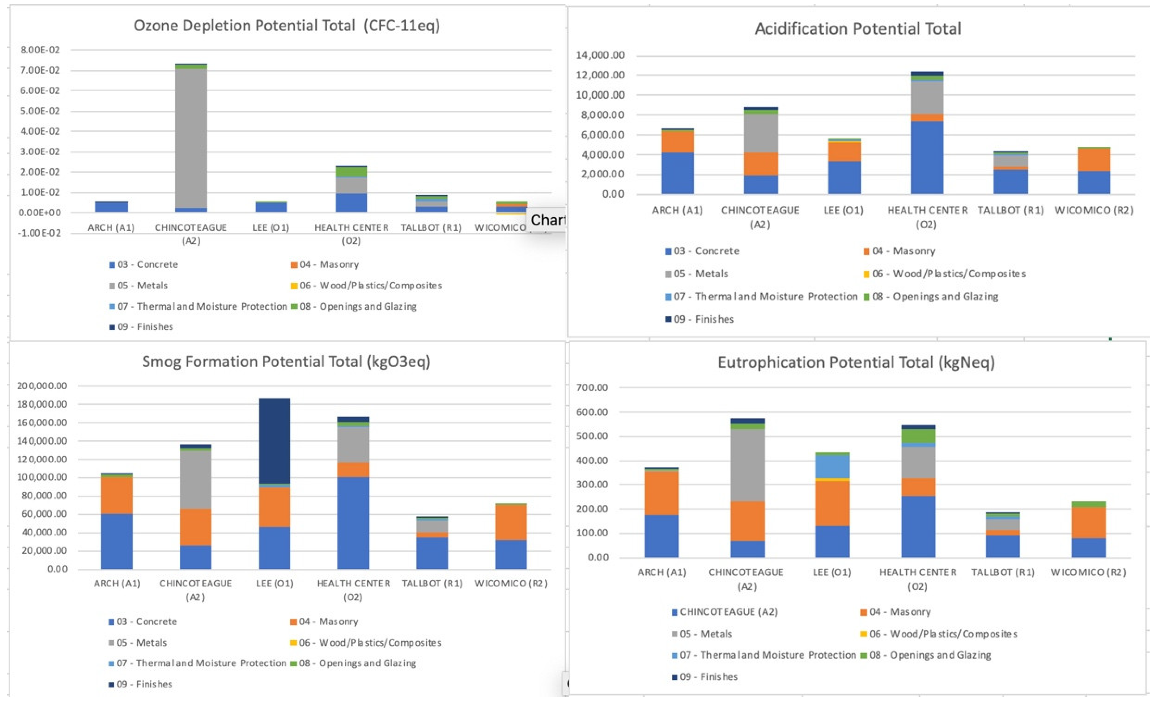Click the Chart tooltip label near the Ozone chart
The image size is (1155, 704).
tap(547, 220)
